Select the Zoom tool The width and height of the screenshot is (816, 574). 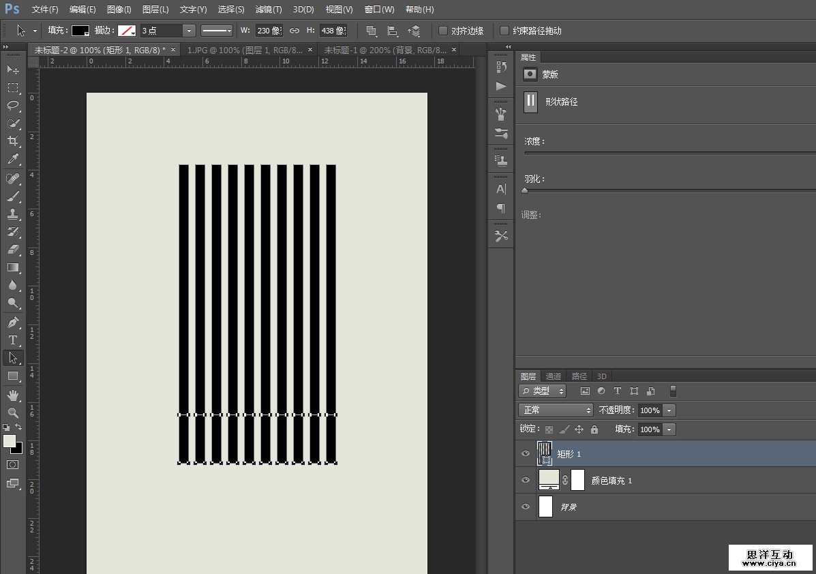(x=13, y=412)
